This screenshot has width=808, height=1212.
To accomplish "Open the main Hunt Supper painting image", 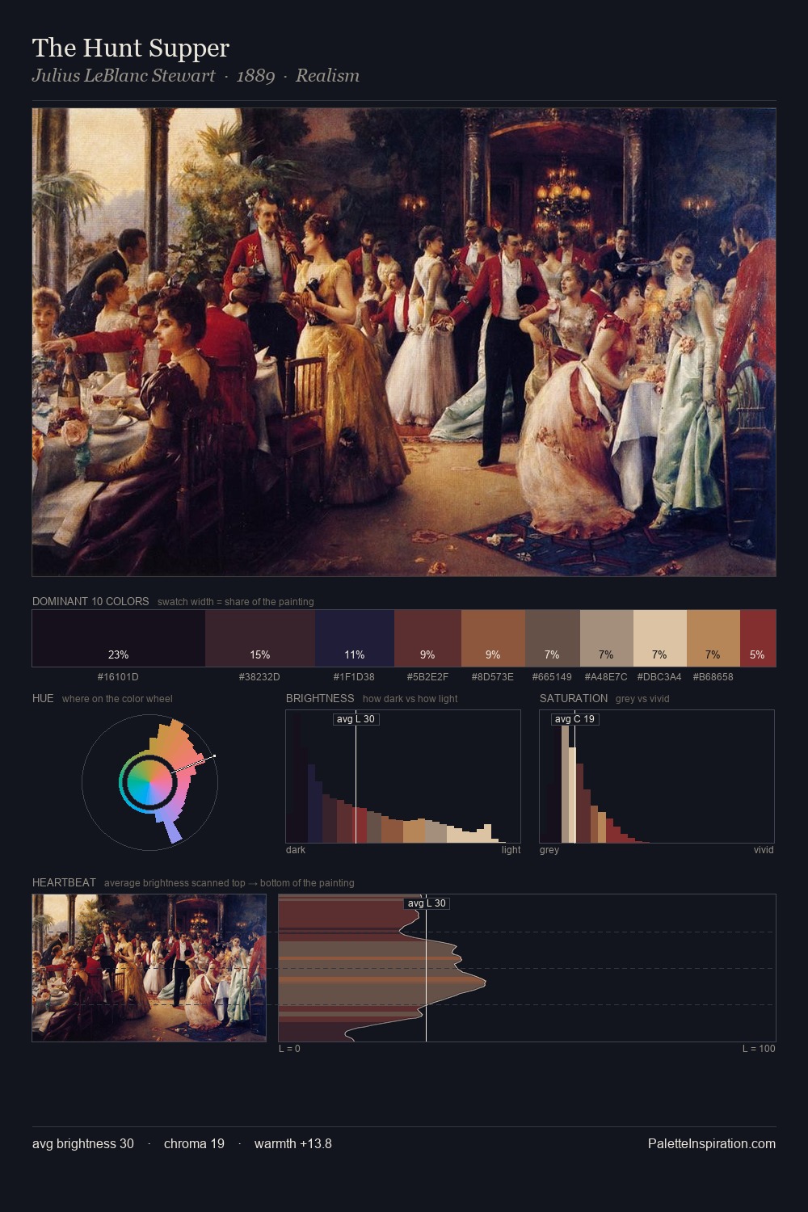I will (404, 342).
